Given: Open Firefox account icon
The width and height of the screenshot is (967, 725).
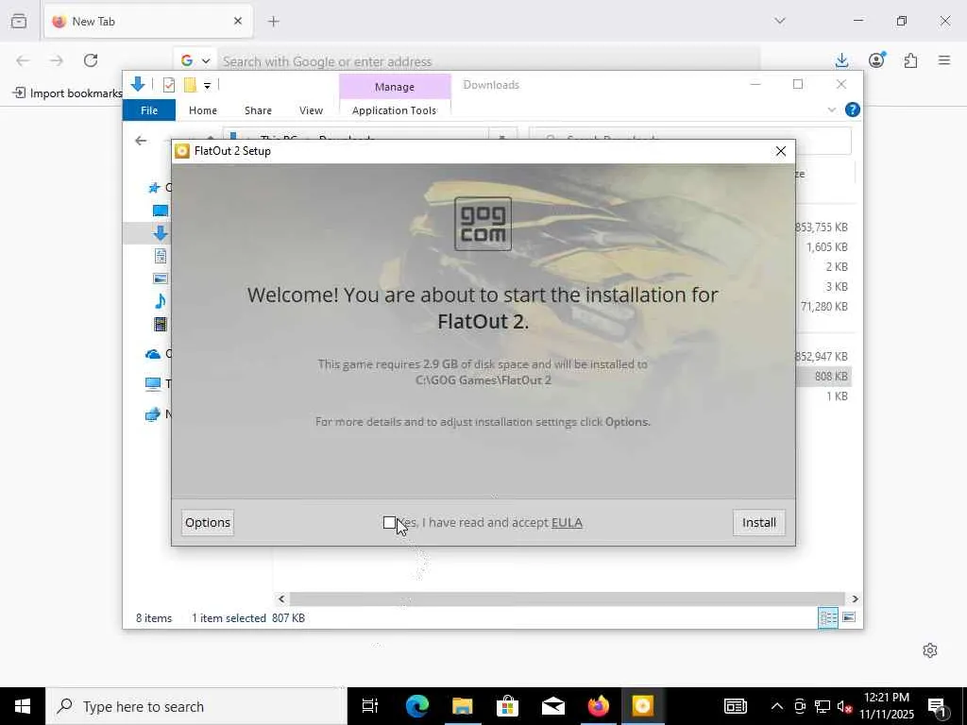Looking at the screenshot, I should (876, 60).
